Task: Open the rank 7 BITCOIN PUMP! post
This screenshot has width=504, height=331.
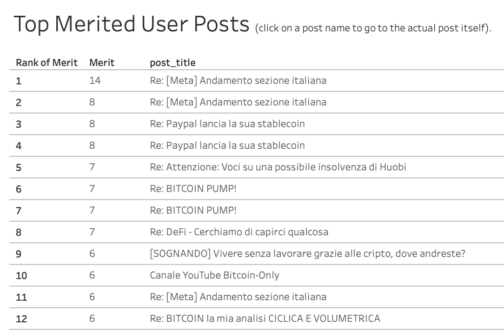Action: coord(193,210)
